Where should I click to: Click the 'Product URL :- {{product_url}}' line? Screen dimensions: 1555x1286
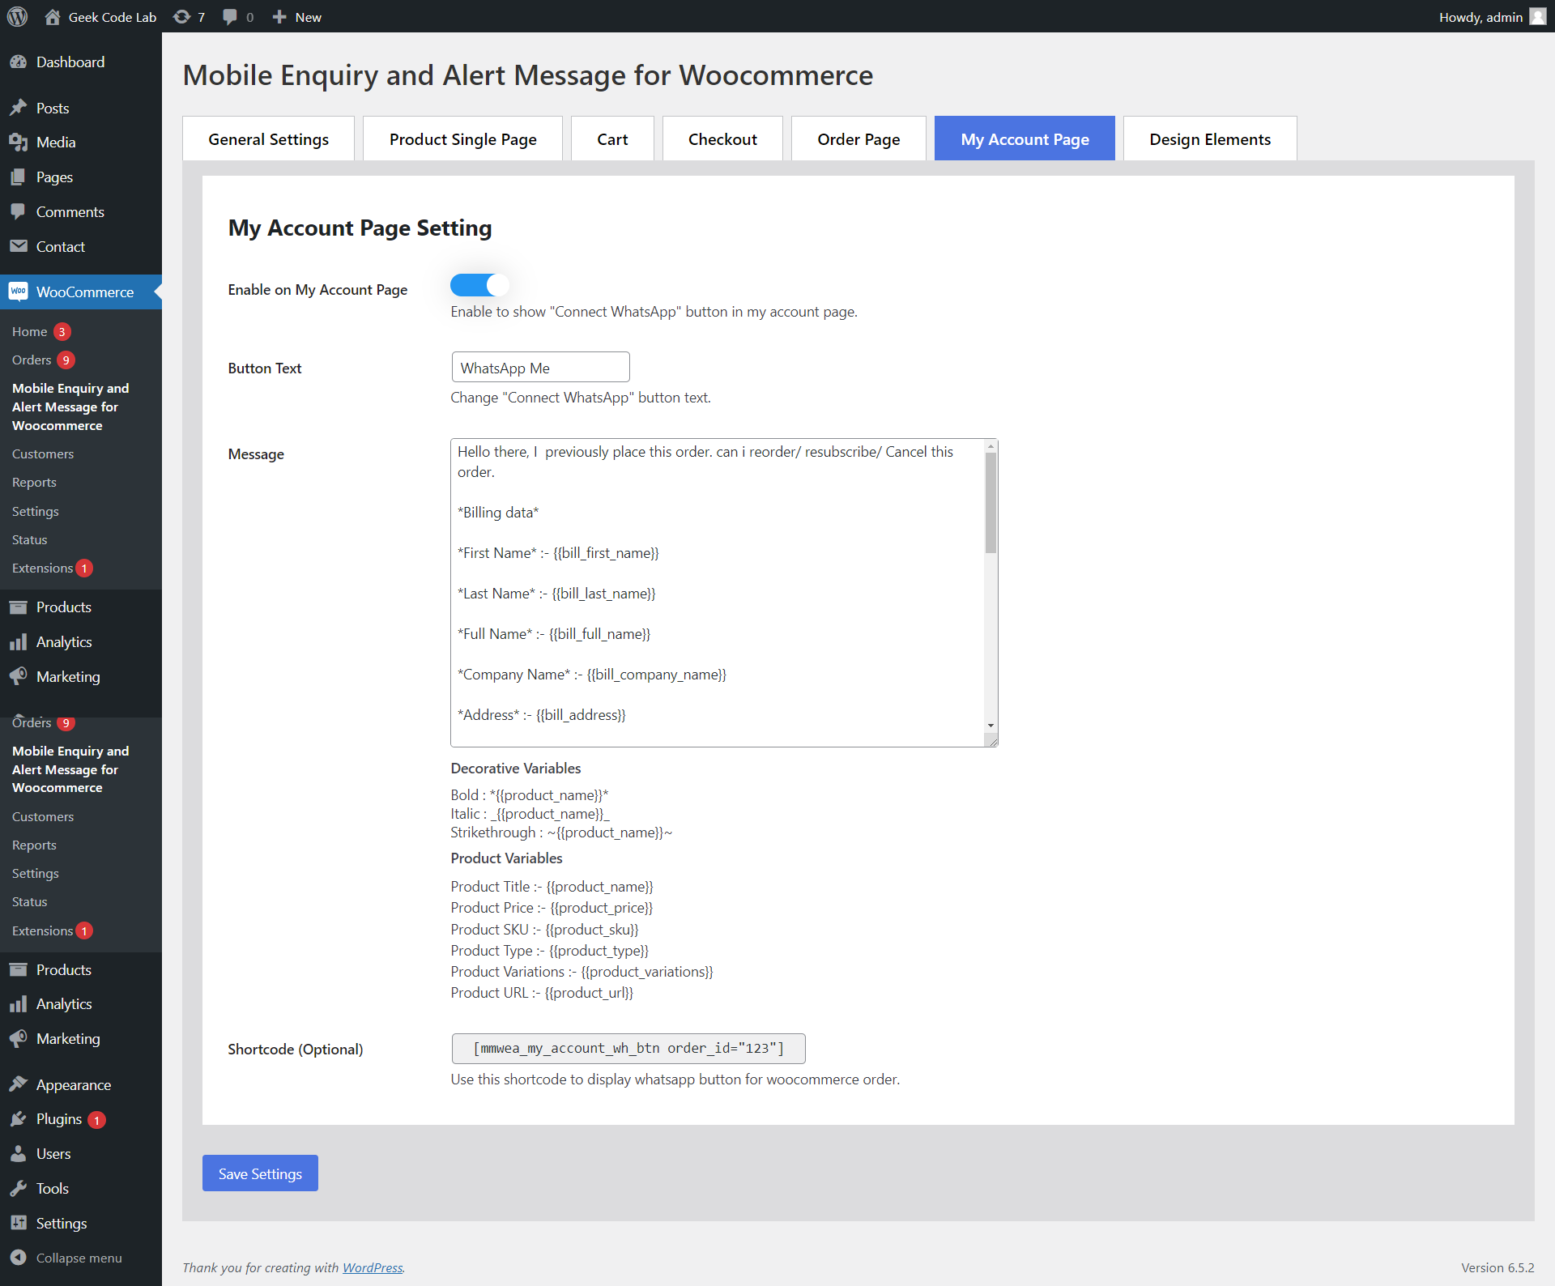click(542, 993)
